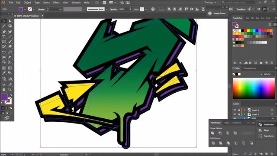Image resolution: width=277 pixels, height=156 pixels.
Task: Click the Transform link in control bar
Action: pyautogui.click(x=241, y=9)
